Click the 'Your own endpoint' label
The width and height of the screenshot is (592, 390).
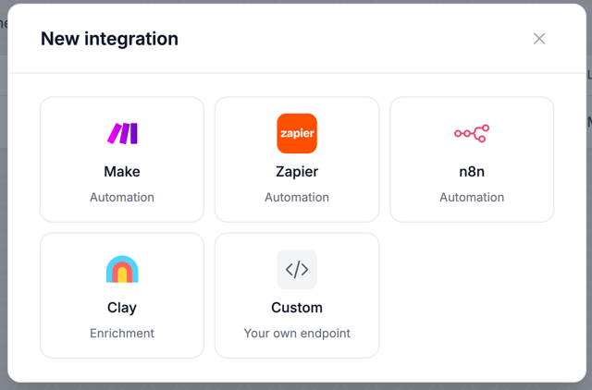[297, 334]
